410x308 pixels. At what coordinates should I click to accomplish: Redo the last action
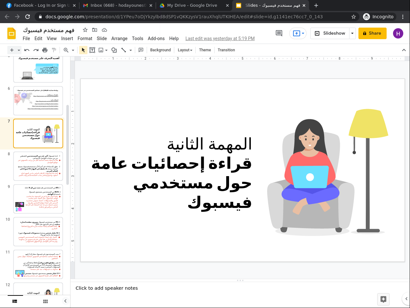pos(36,50)
